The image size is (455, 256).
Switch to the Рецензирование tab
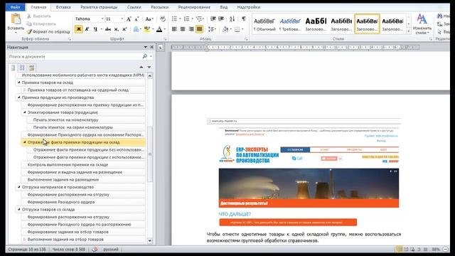194,7
